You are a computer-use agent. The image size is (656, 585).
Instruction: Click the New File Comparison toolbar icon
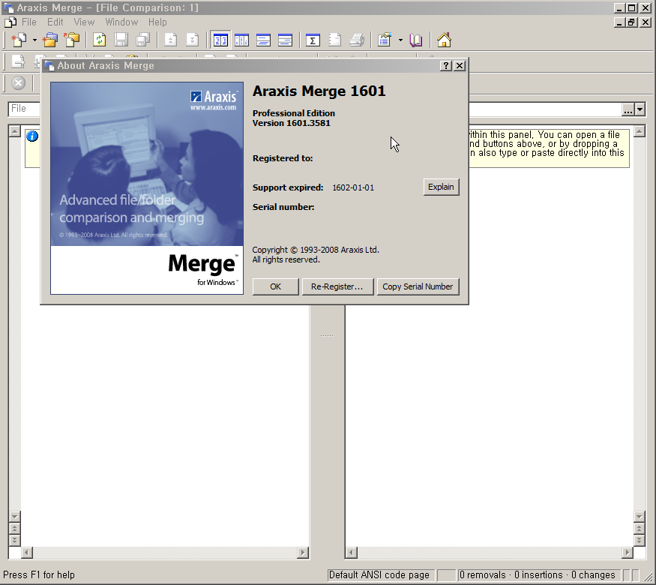pos(19,40)
